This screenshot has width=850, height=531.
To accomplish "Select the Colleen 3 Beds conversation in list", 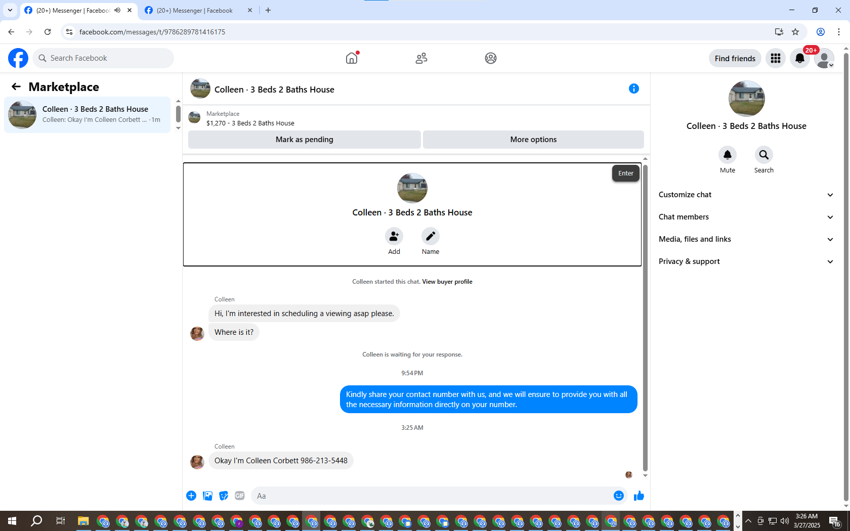I will point(87,115).
